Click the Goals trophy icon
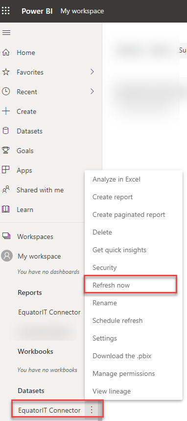This screenshot has height=421, width=187. (5, 150)
